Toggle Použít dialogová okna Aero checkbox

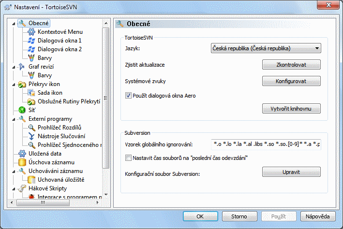(128, 96)
